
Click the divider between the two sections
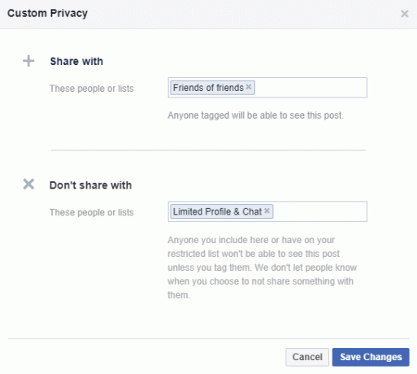click(208, 150)
